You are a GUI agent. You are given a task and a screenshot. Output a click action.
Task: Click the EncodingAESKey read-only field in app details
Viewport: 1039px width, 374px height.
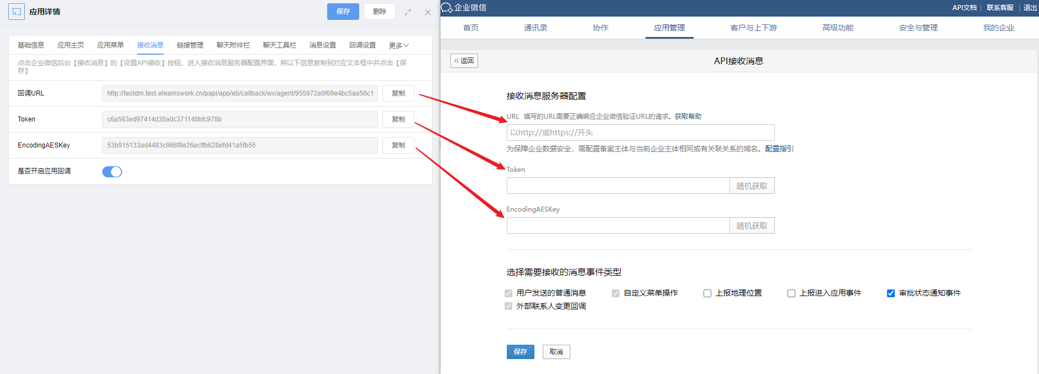tap(240, 145)
